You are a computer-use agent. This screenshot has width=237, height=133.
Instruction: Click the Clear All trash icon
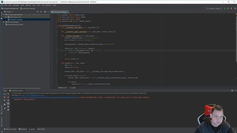coord(8,110)
